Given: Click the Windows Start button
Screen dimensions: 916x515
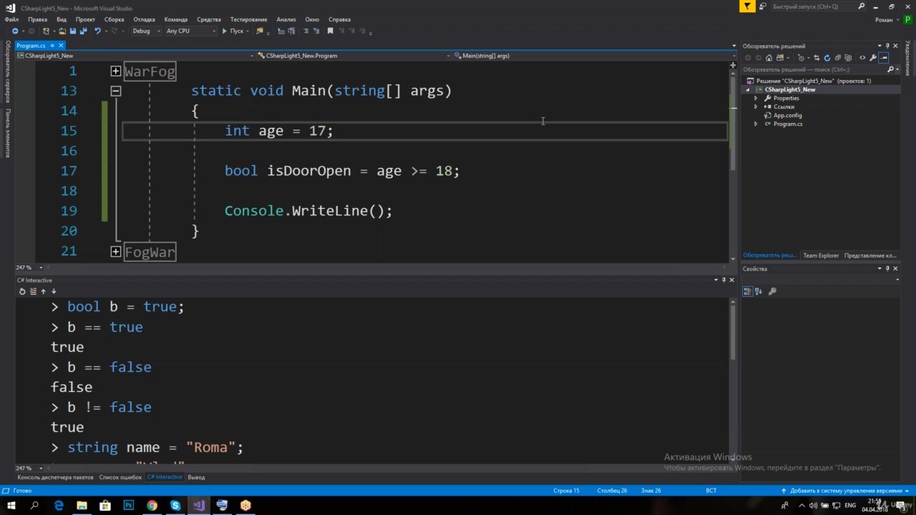Looking at the screenshot, I should point(11,505).
